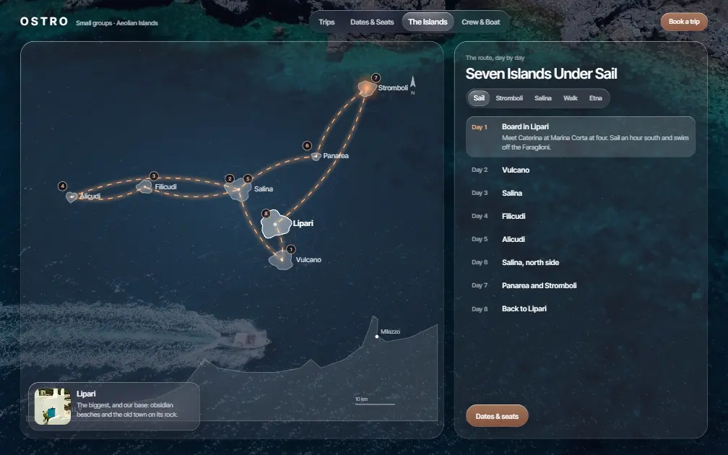Image resolution: width=728 pixels, height=455 pixels.
Task: Toggle the Salina route filter chip
Action: point(543,98)
